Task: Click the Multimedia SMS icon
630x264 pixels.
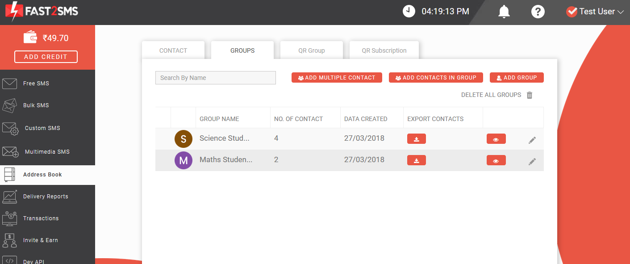Action: (10, 152)
